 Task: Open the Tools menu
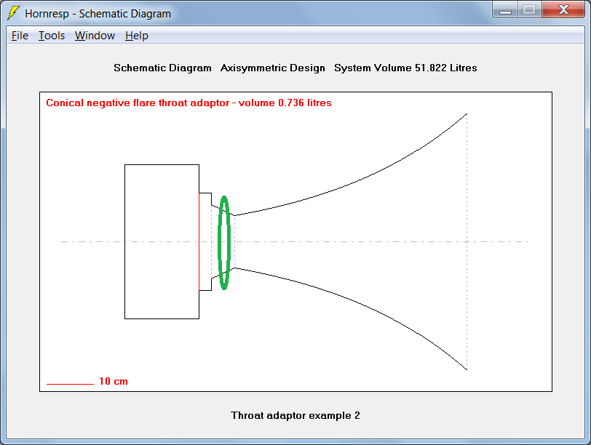(x=52, y=36)
